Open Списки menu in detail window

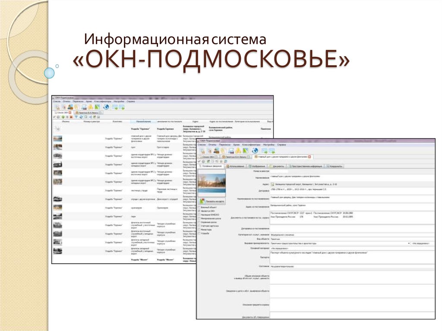[x=202, y=145]
